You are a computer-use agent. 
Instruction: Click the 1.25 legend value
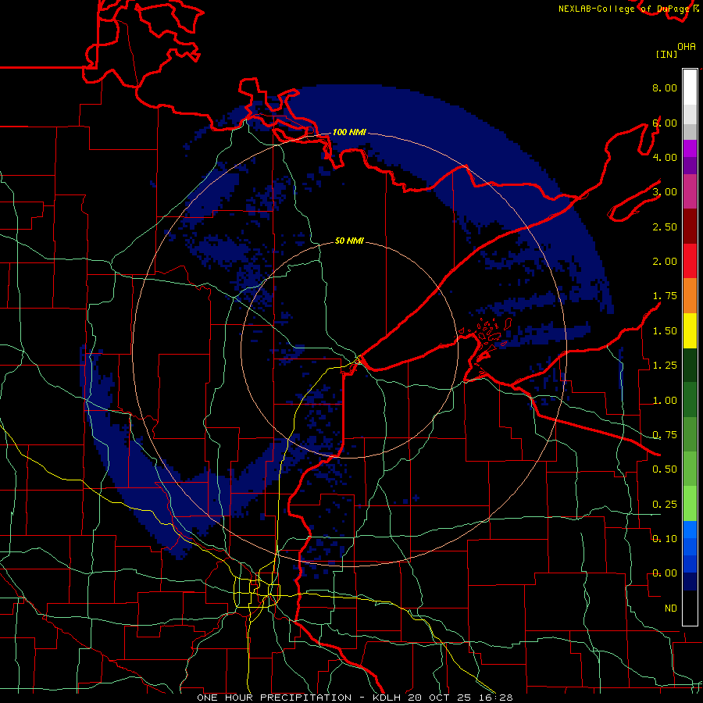(x=665, y=366)
